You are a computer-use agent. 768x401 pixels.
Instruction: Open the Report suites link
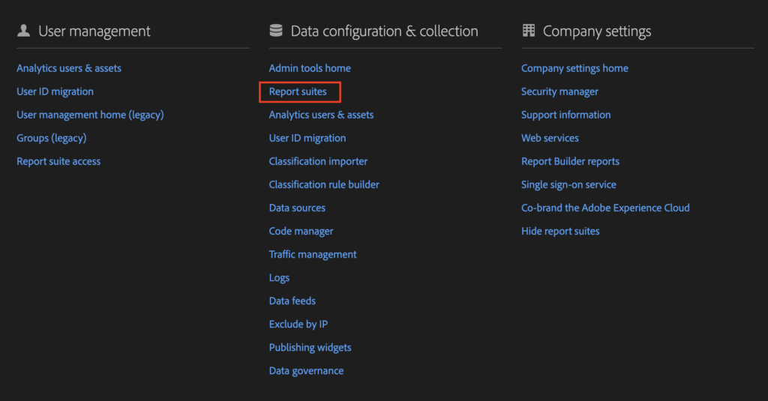tap(298, 91)
